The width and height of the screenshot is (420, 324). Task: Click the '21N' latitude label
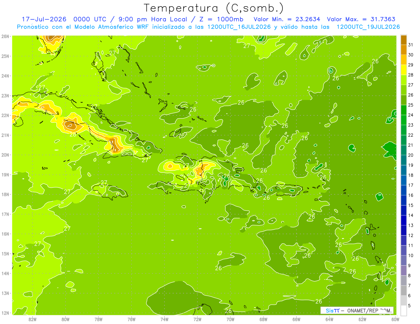(x=5, y=135)
